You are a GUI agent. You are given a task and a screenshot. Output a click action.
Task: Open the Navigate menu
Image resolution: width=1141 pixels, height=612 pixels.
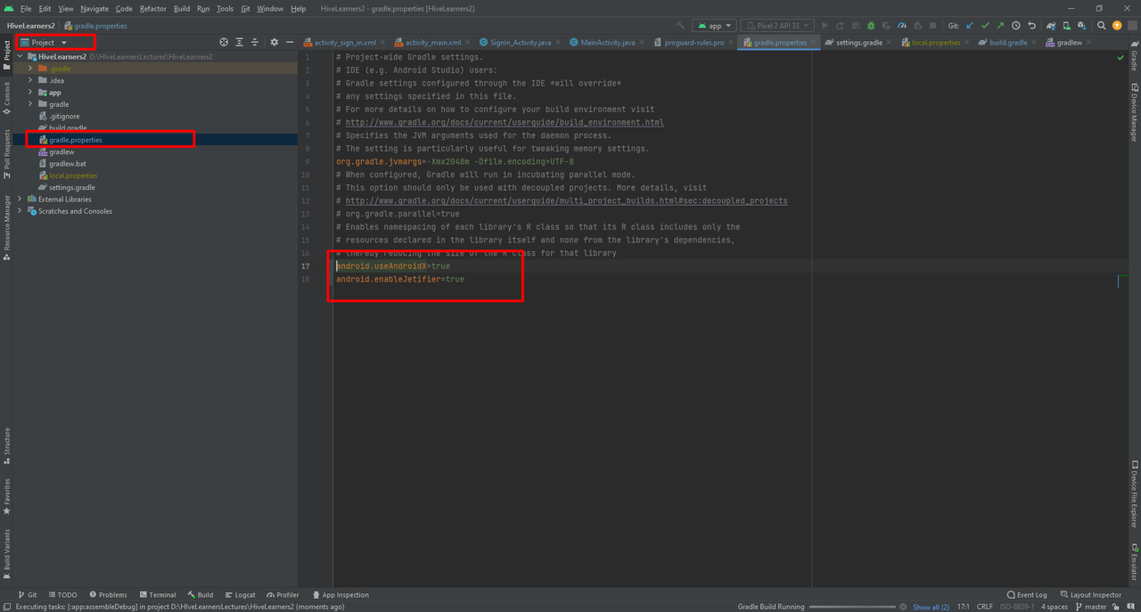[94, 8]
